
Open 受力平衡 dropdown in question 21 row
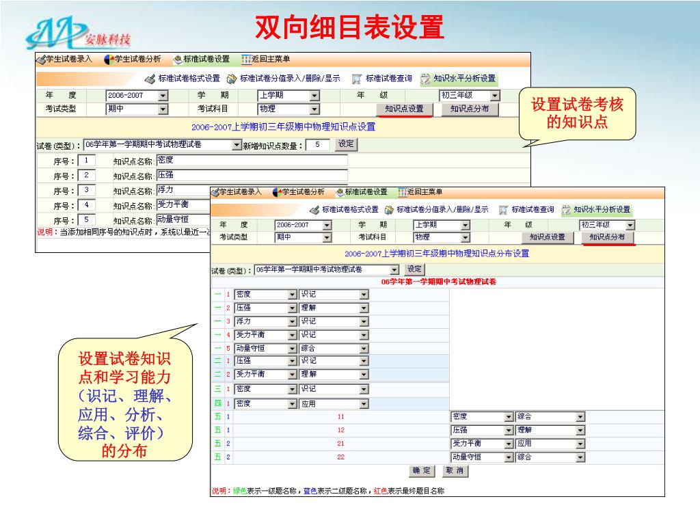tap(509, 443)
